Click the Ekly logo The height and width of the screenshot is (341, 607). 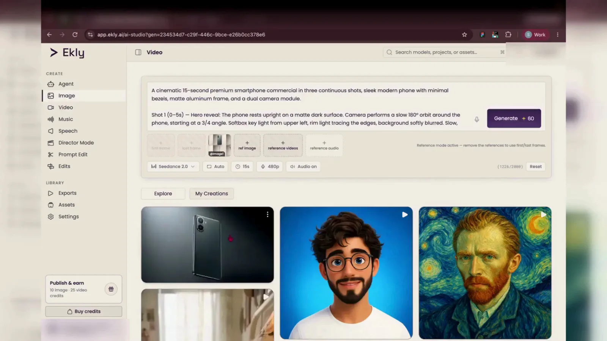pyautogui.click(x=67, y=53)
